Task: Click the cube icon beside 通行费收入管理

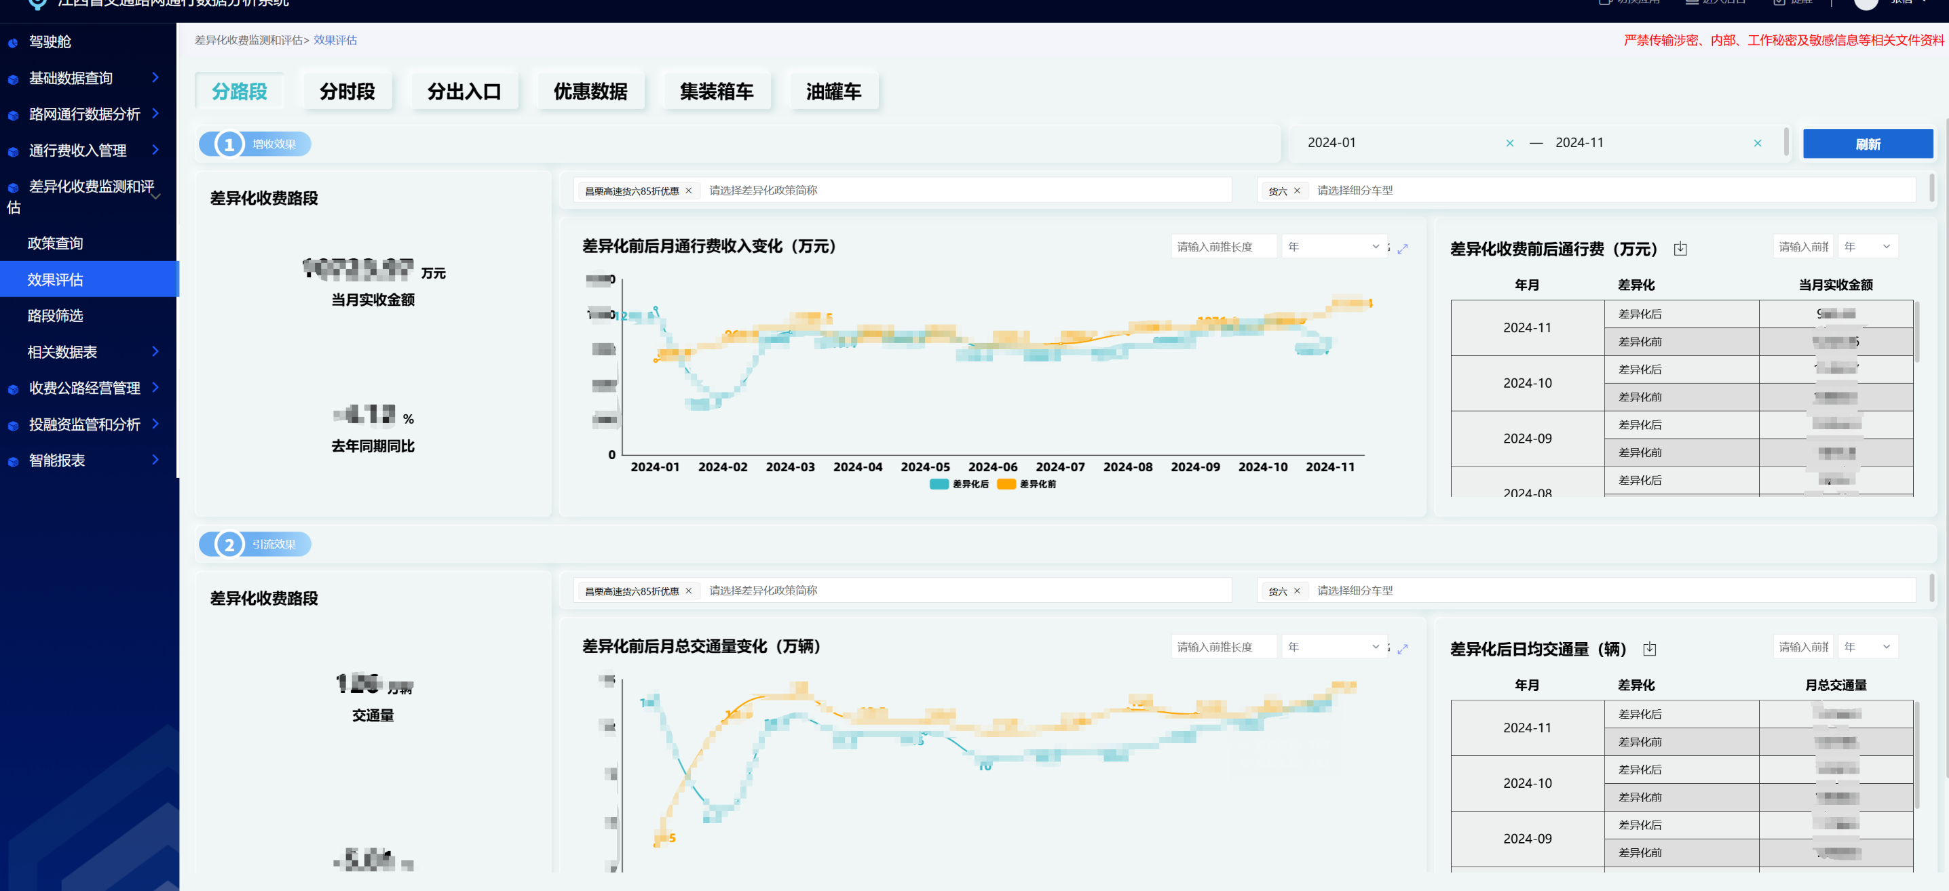Action: click(x=13, y=152)
